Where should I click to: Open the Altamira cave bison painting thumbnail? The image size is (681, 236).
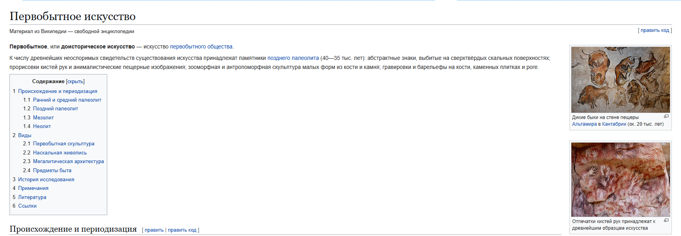pos(620,80)
